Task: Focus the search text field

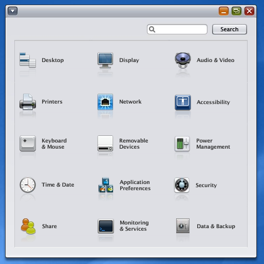Action: tap(177, 29)
